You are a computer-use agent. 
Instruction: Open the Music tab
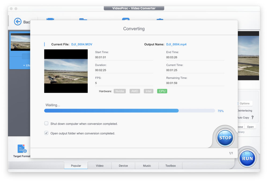tap(147, 166)
